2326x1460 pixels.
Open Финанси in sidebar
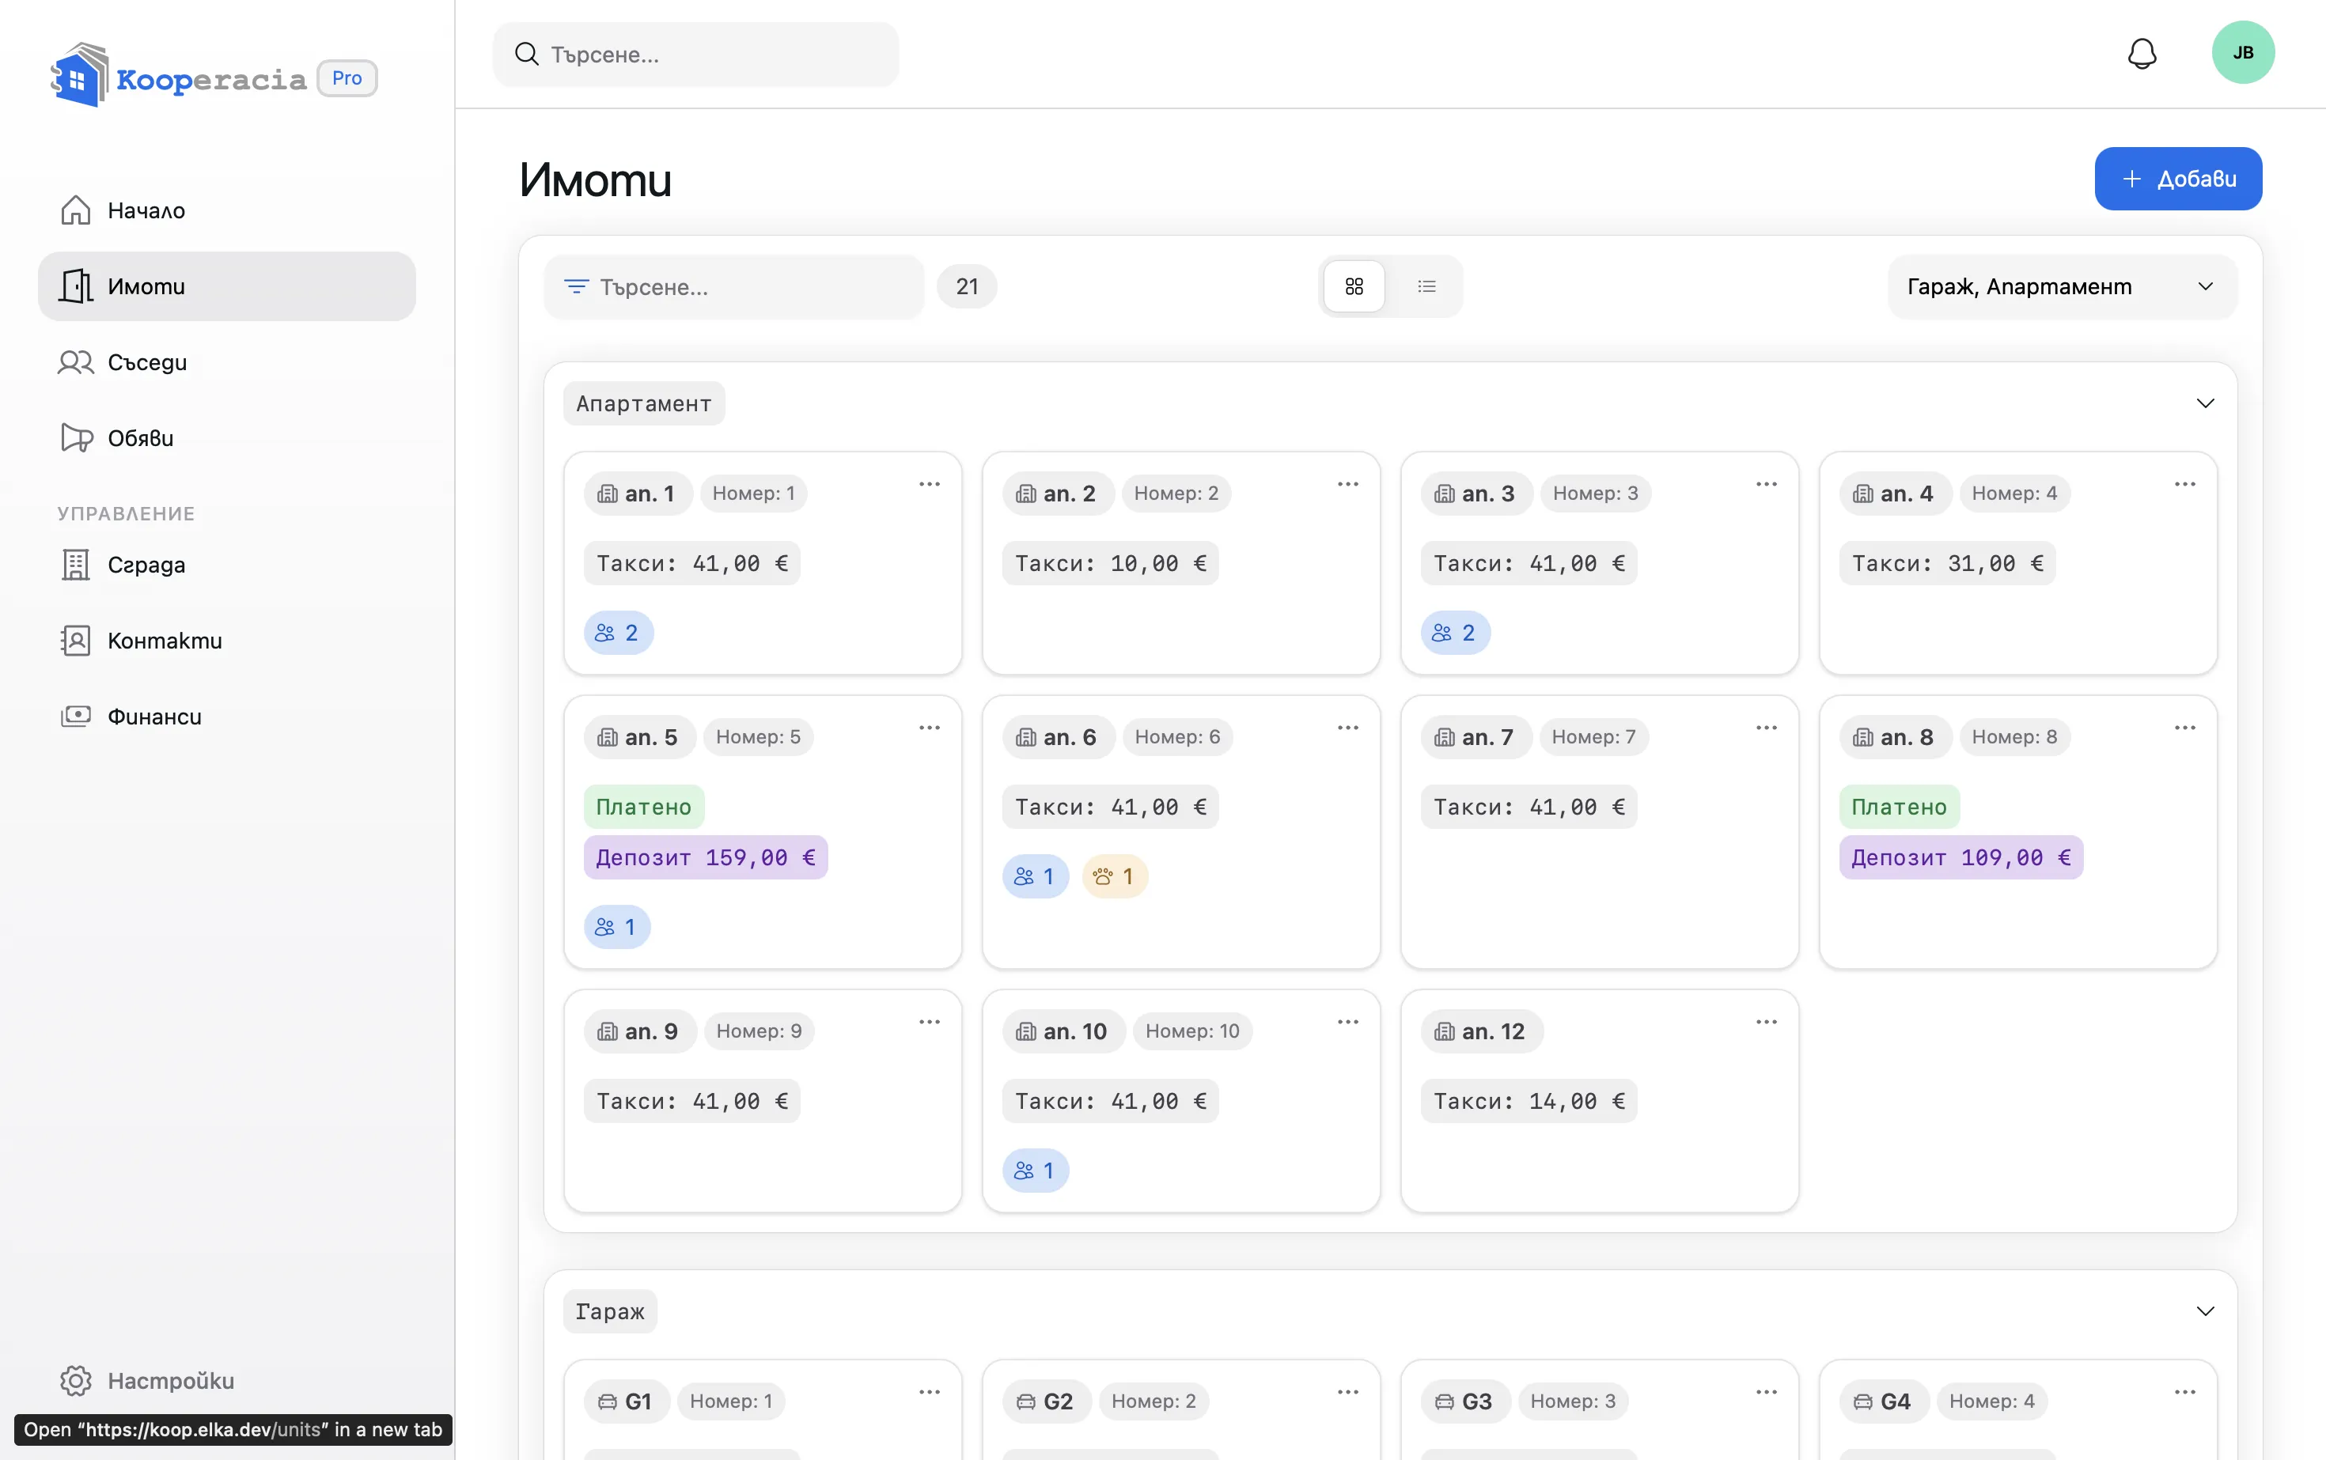click(x=227, y=717)
